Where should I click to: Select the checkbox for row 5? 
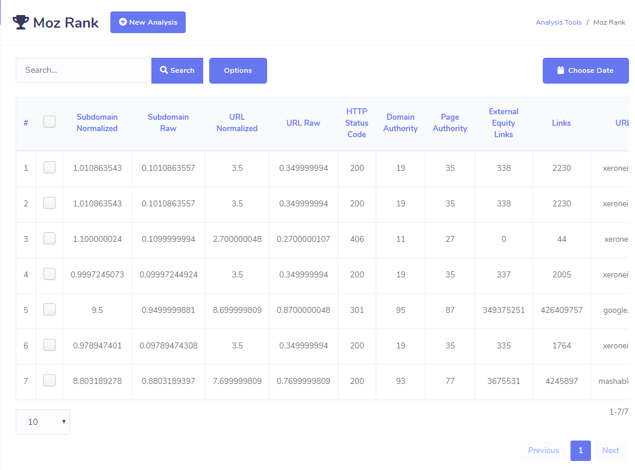(x=49, y=310)
